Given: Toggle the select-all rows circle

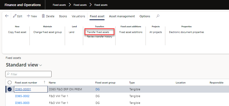Looking at the screenshot, I should (9, 82).
